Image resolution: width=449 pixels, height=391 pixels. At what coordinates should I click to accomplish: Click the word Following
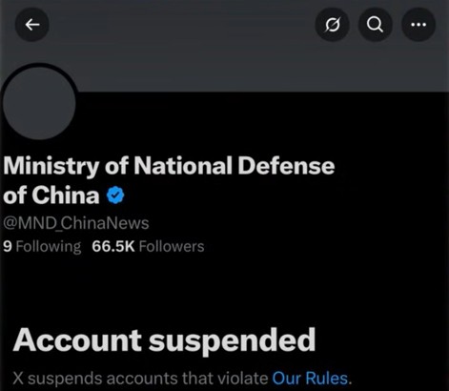[49, 247]
